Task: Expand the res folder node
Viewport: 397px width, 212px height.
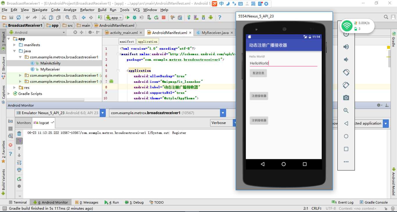Action: coord(15,88)
